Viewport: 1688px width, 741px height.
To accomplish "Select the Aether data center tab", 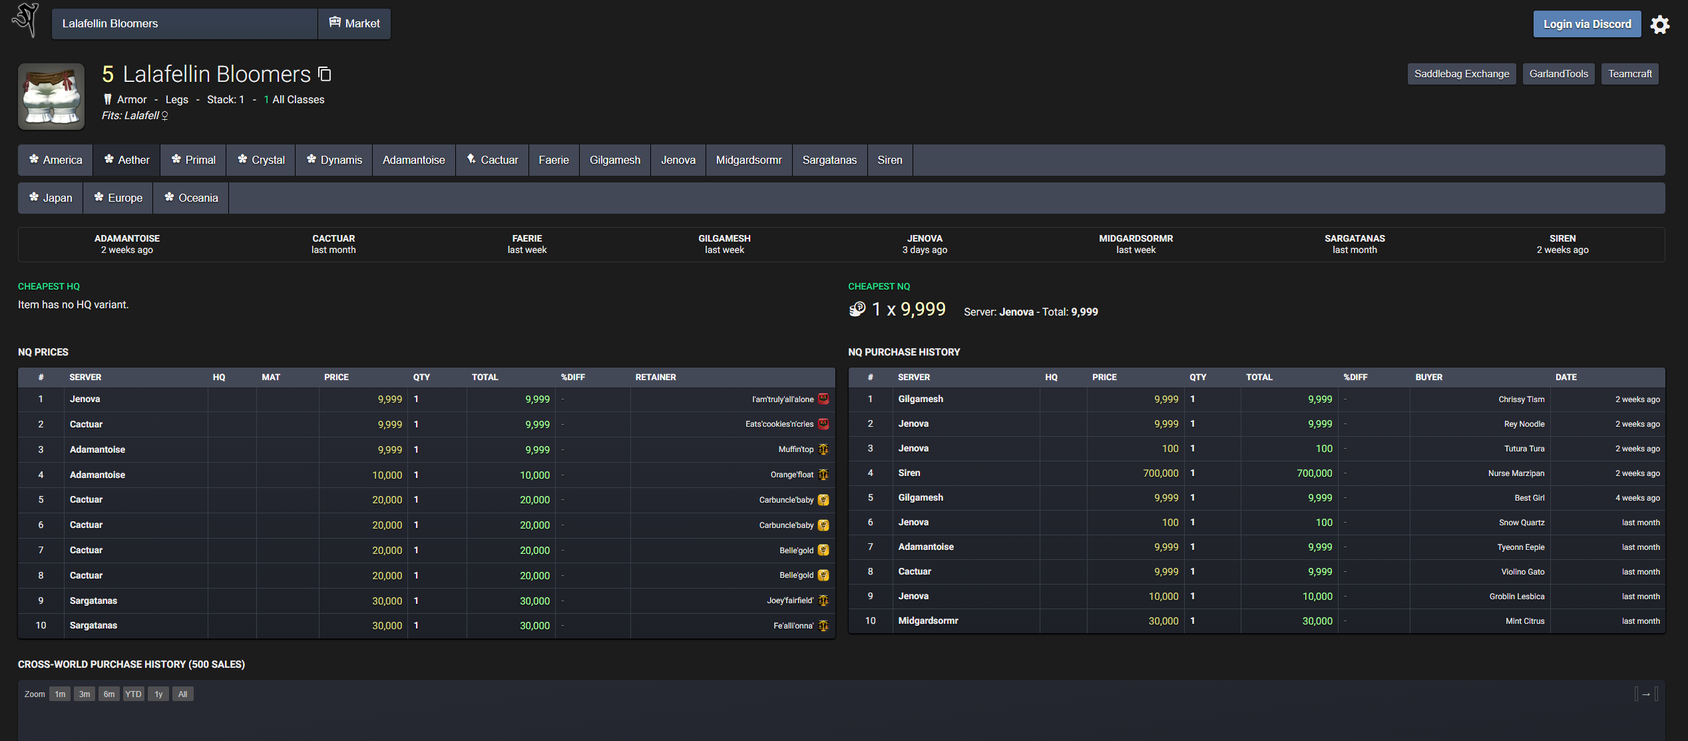I will (126, 160).
